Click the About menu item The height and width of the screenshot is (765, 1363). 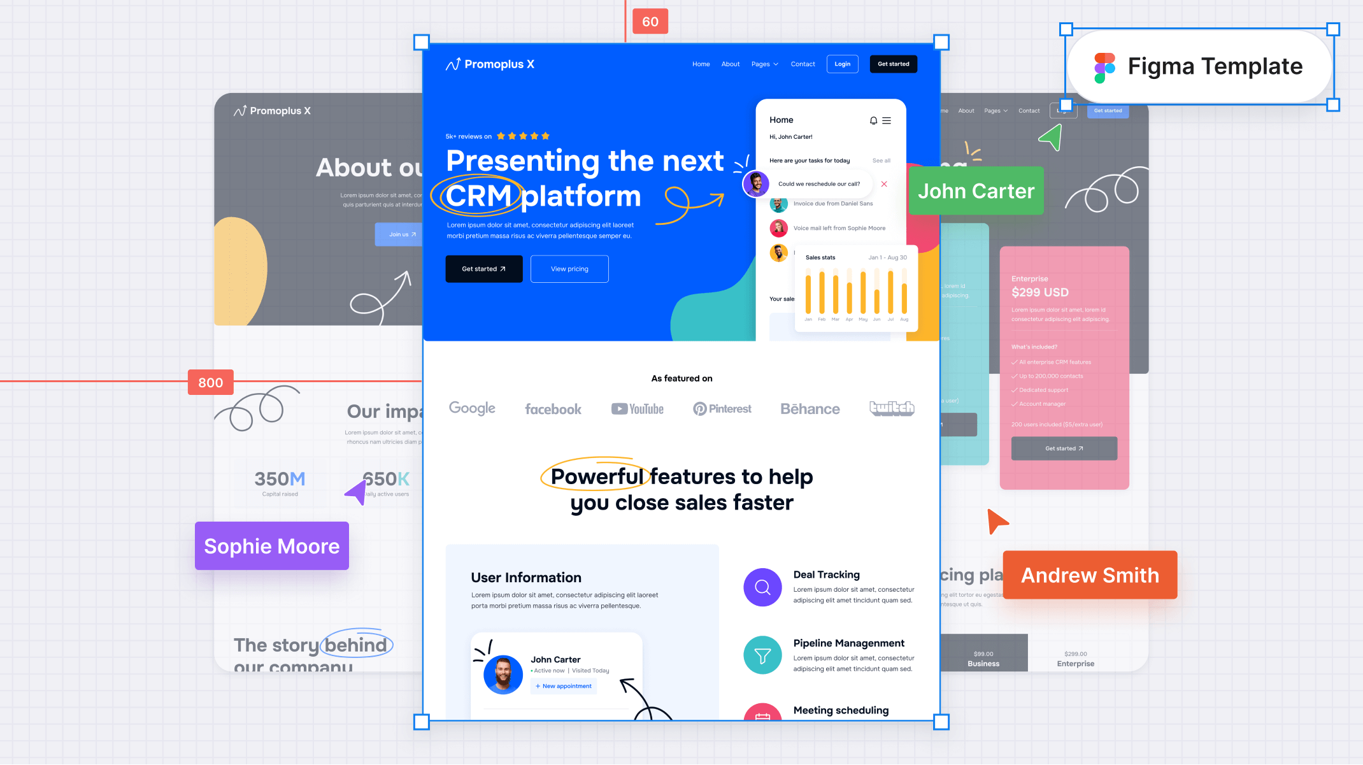tap(730, 64)
